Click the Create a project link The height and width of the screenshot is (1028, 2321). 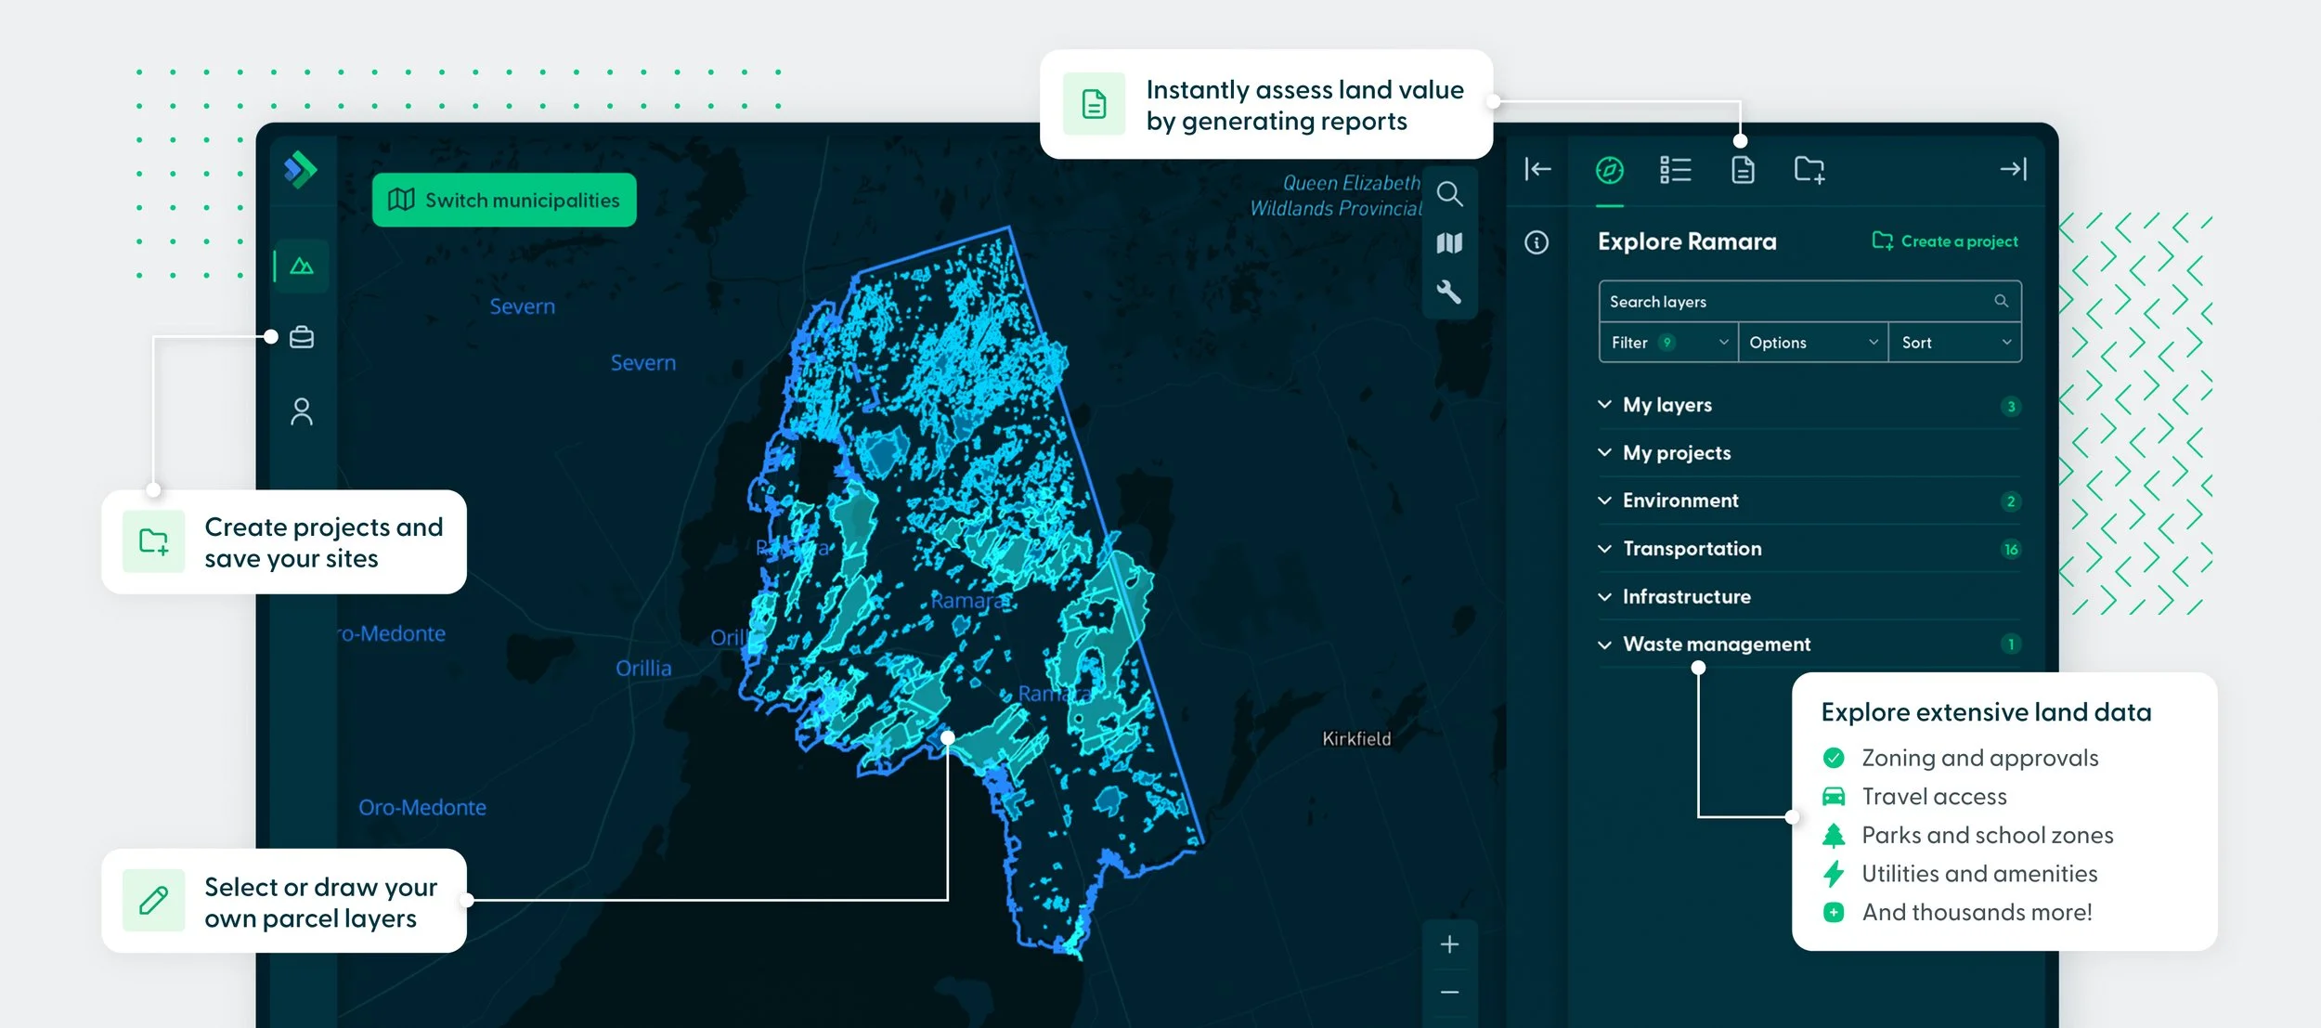[1945, 241]
